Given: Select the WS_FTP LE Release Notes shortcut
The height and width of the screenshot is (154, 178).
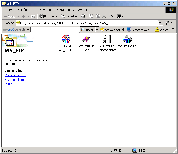Looking at the screenshot, I should tap(107, 43).
